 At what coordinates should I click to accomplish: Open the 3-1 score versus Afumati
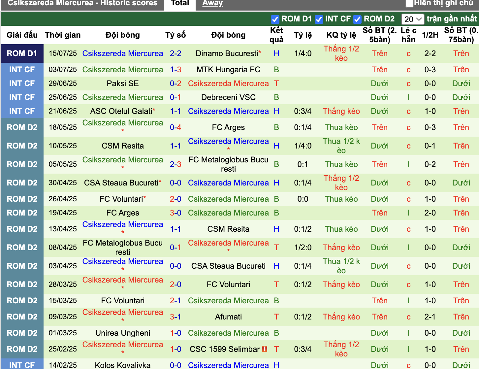pyautogui.click(x=176, y=317)
